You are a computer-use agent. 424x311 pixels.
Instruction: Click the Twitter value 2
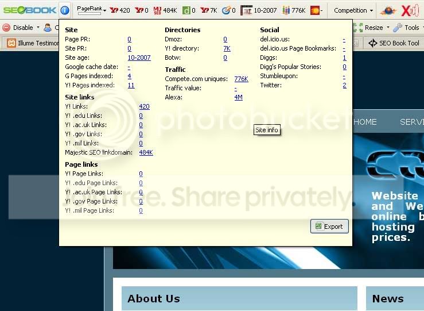tap(344, 85)
